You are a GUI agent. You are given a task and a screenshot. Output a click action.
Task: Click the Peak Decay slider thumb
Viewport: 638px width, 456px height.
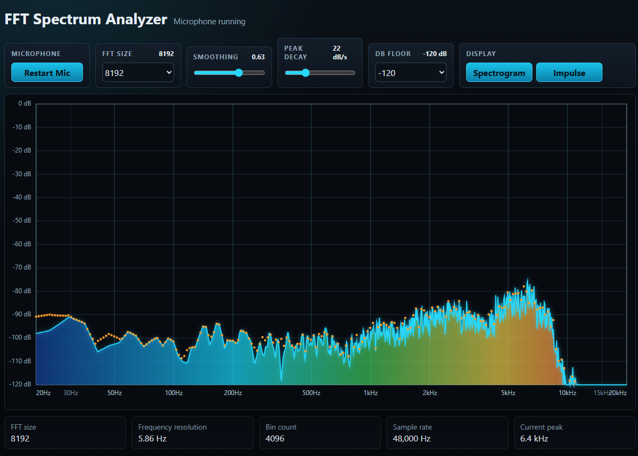point(306,73)
